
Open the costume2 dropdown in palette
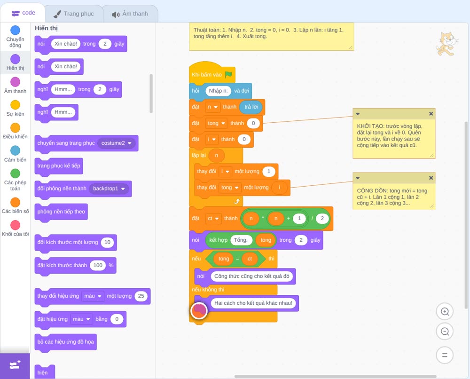[116, 143]
